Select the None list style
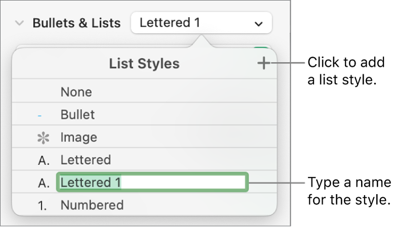The height and width of the screenshot is (227, 395). [76, 92]
